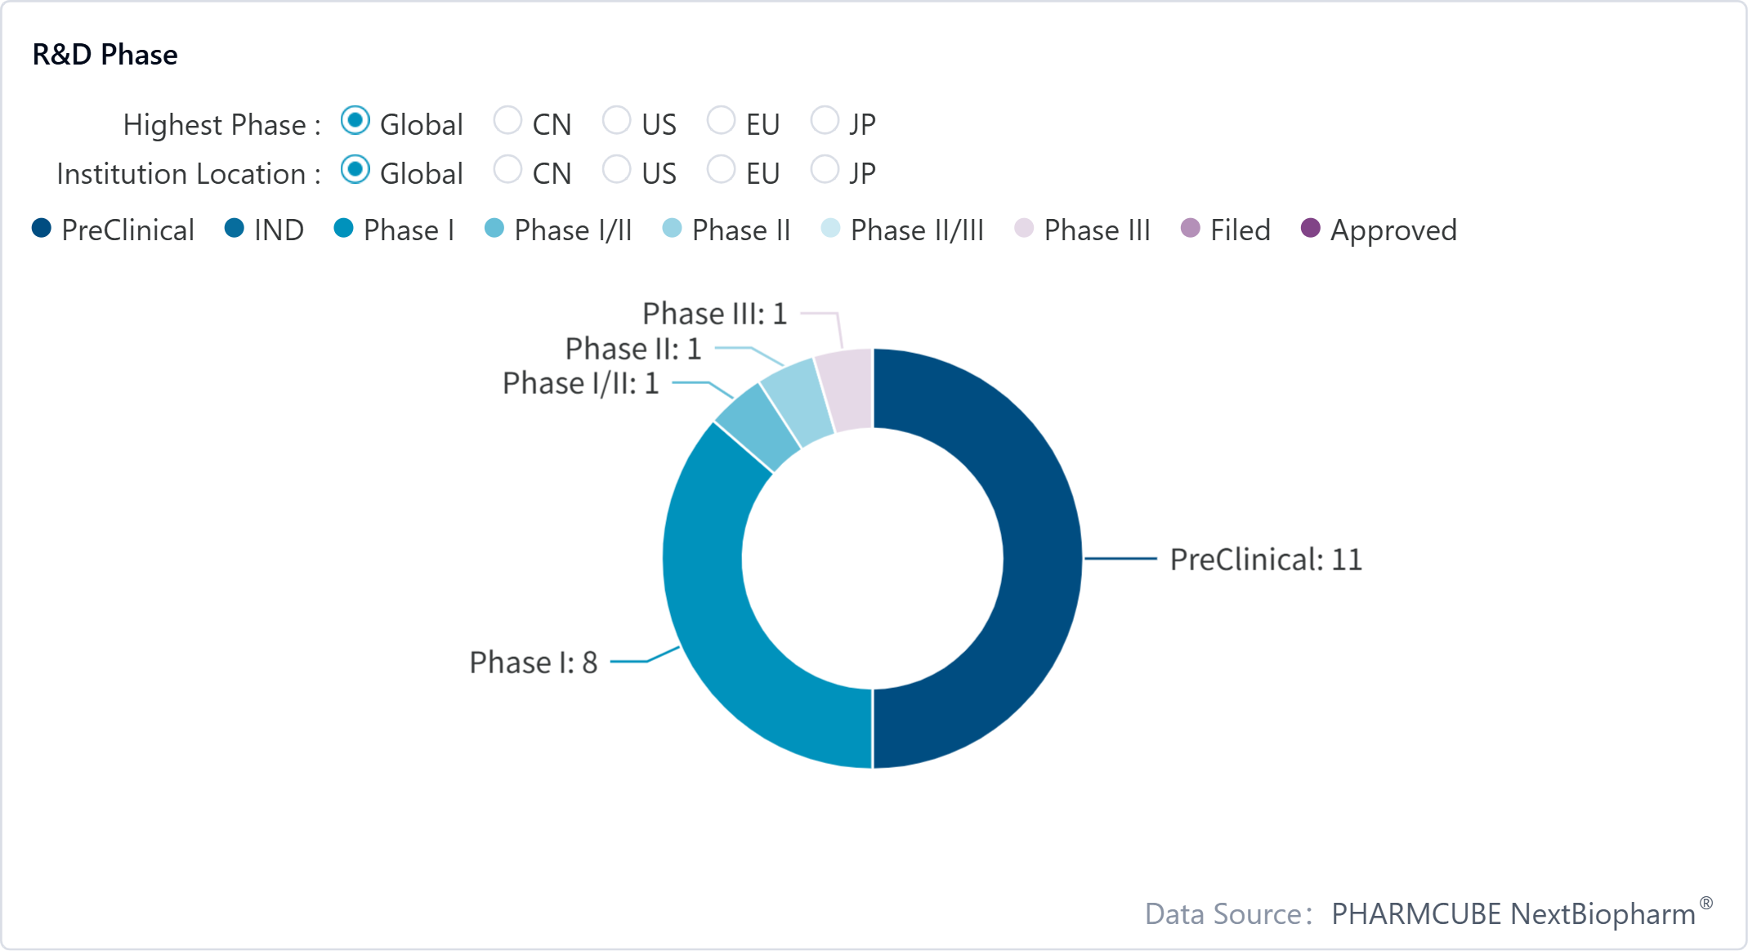Toggle the Phase I legend dot
Viewport: 1748px width, 951px height.
(x=343, y=229)
